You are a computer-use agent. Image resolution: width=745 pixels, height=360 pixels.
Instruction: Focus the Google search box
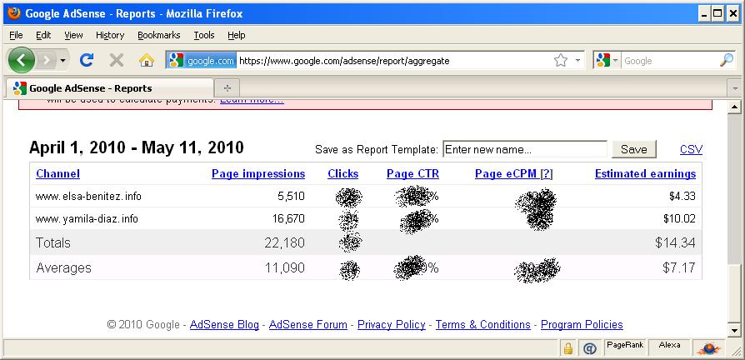coord(669,61)
